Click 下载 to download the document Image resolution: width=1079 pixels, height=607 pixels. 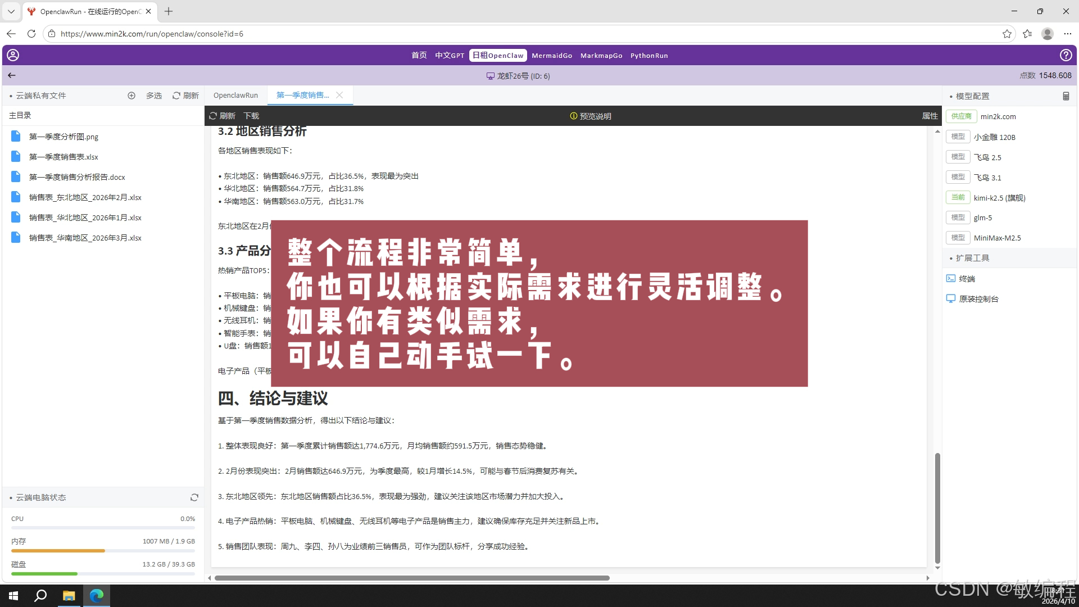click(x=251, y=116)
